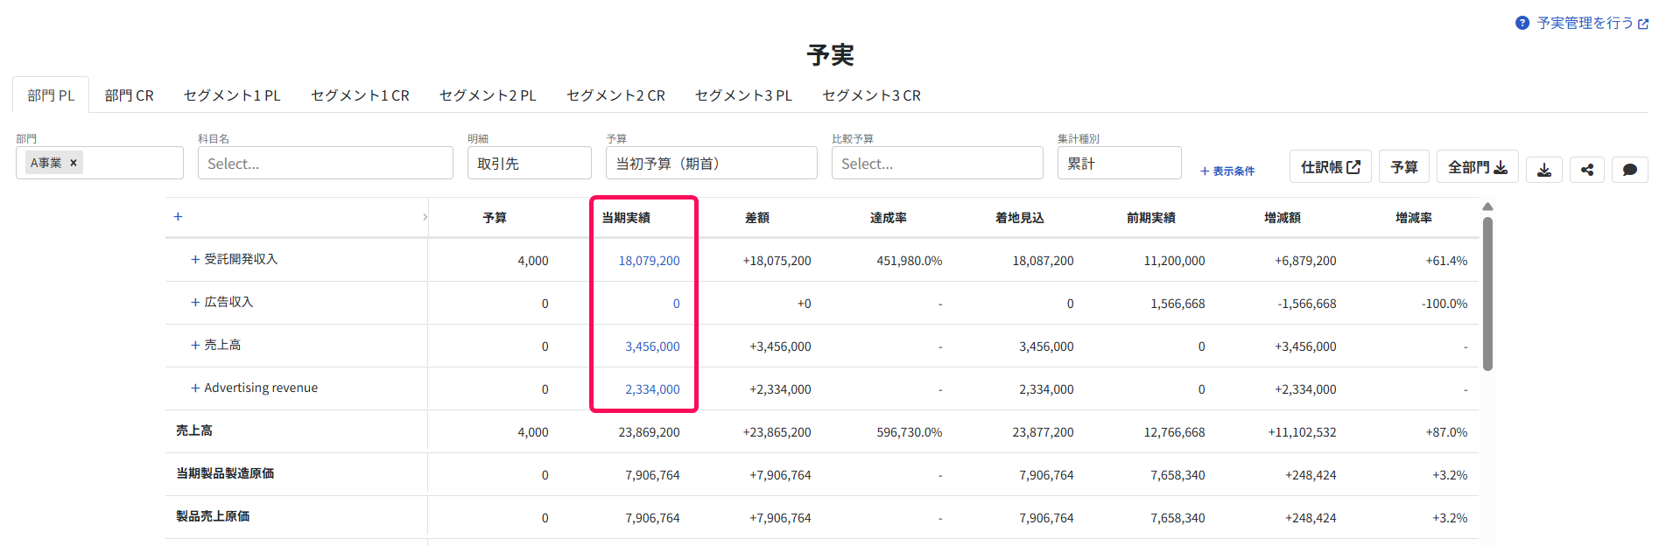
Task: Click the 全部門 download button
Action: pyautogui.click(x=1478, y=167)
